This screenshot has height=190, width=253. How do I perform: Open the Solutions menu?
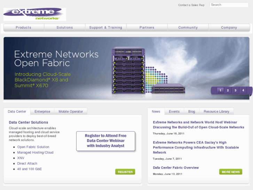click(x=65, y=28)
